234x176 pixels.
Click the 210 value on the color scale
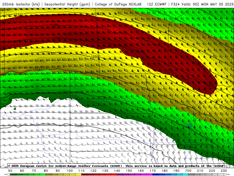click(200, 171)
